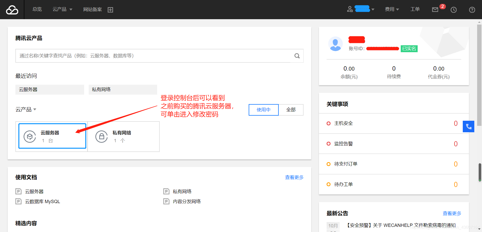Open the 监控告警 key item row

click(x=394, y=144)
